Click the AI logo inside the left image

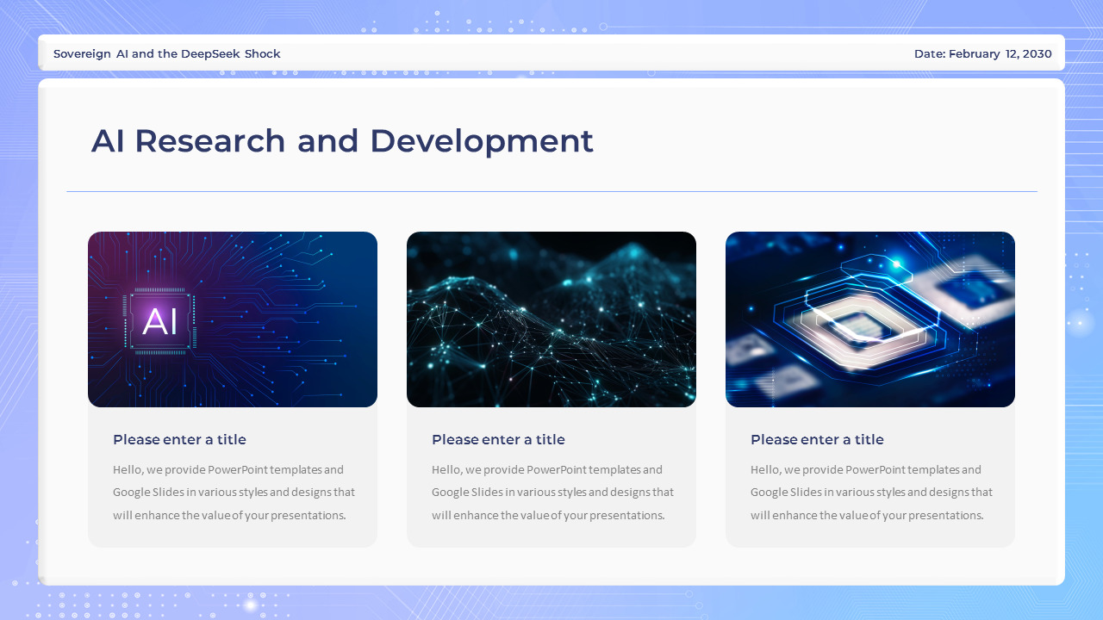tap(160, 319)
